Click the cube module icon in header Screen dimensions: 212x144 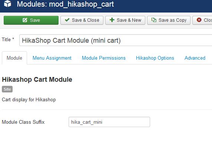7,4
